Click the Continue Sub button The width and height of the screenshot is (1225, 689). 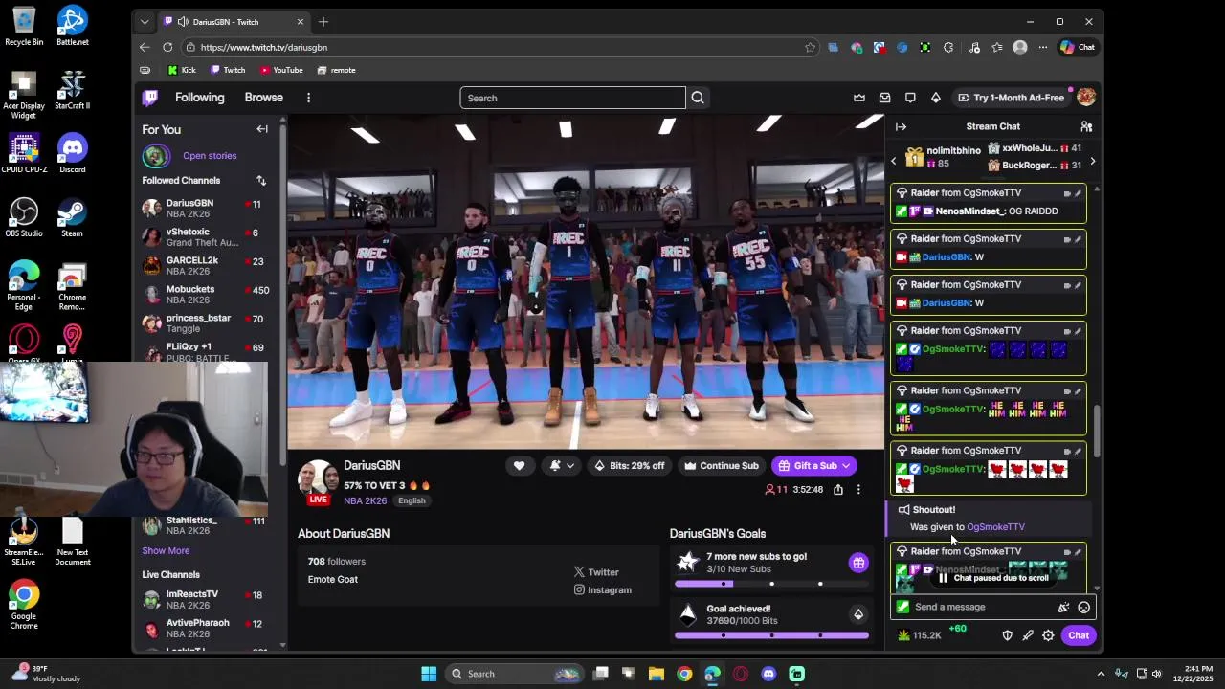click(721, 466)
